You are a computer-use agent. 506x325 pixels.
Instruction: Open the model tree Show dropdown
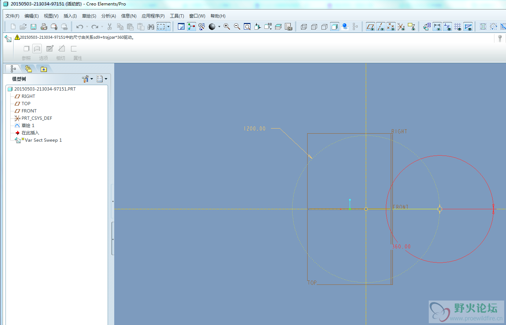pos(102,79)
